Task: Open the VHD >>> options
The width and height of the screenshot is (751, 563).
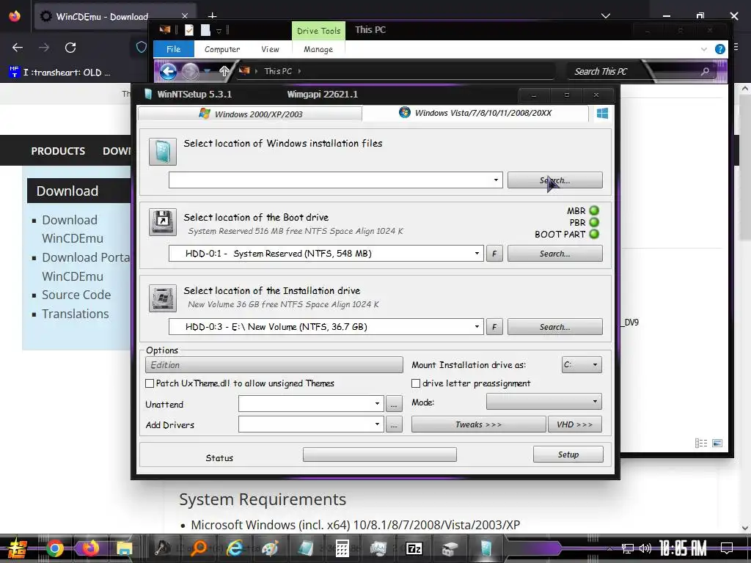Action: [x=575, y=424]
